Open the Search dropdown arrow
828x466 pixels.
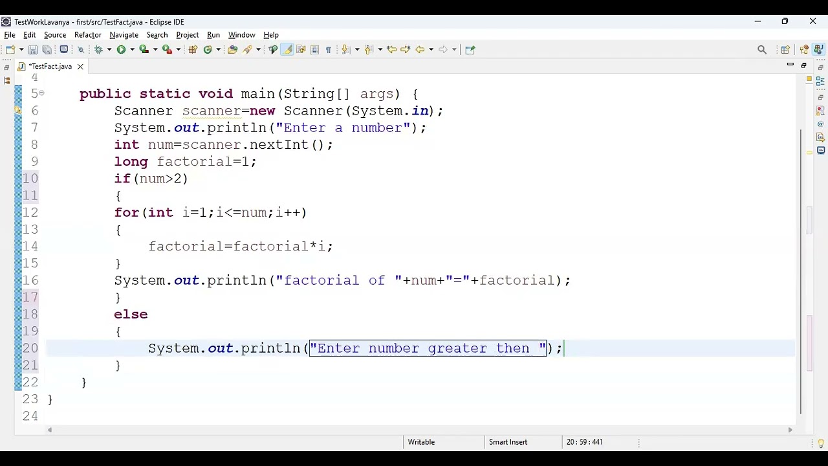pos(258,49)
